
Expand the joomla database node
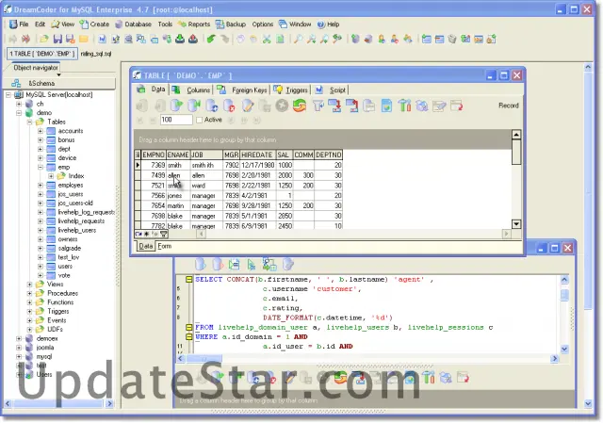pyautogui.click(x=19, y=348)
